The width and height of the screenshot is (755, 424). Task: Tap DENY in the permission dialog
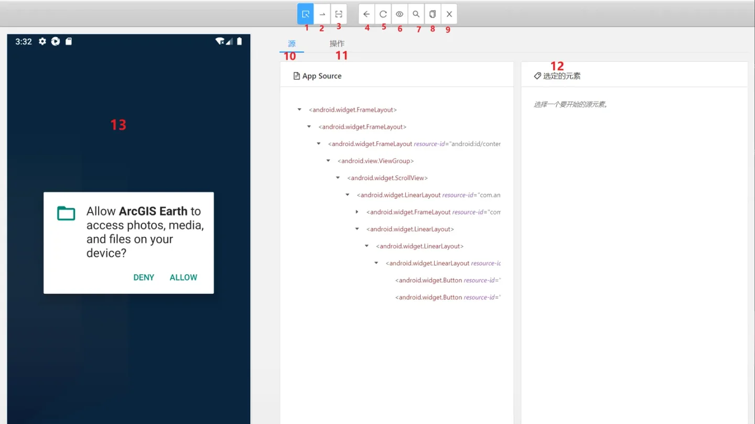144,277
